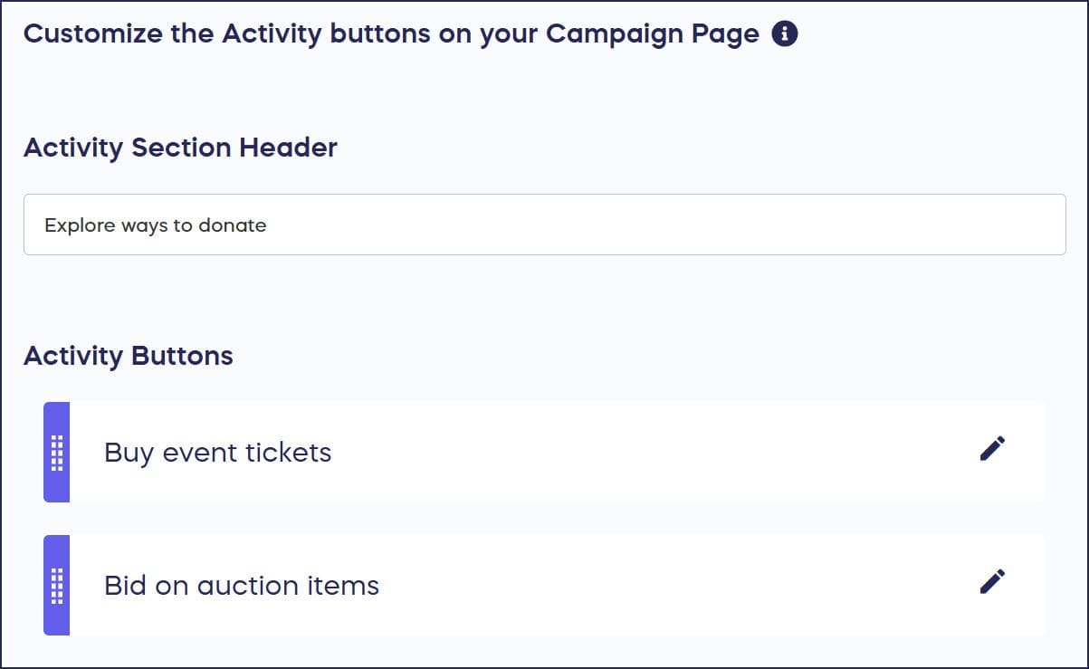This screenshot has width=1089, height=669.
Task: Click the Bid on auction items activity card
Action: point(634,585)
